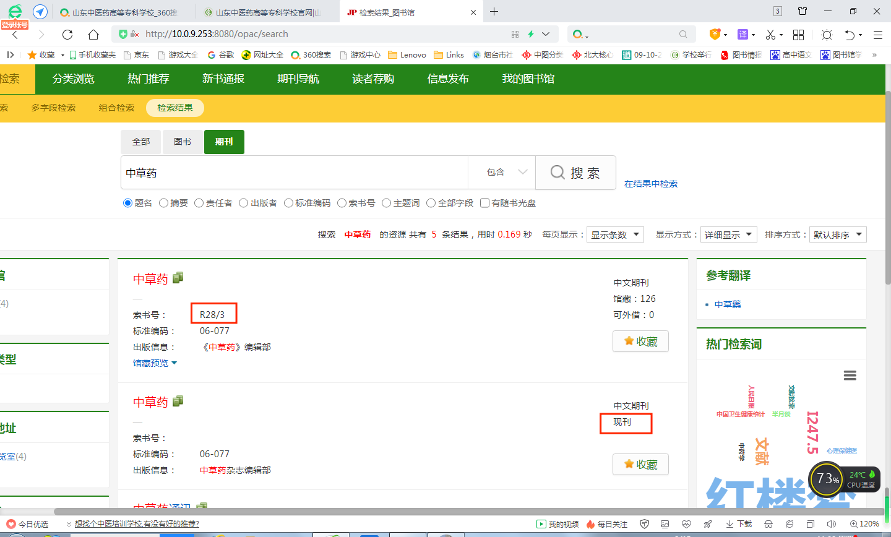Viewport: 891px width, 537px height.
Task: Open the 默认排序 sort order dropdown
Action: click(x=837, y=234)
